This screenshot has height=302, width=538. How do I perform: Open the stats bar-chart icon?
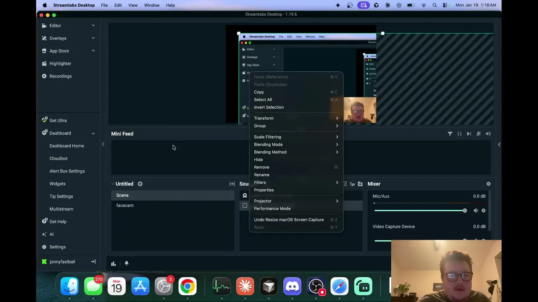tap(113, 263)
